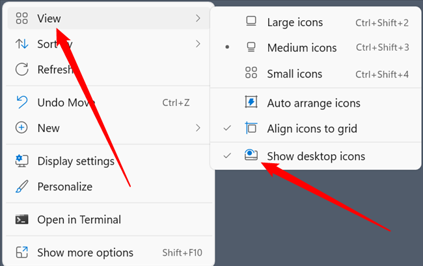Screen dimensions: 423x266
Task: Click the Personalize paintbrush icon
Action: pos(21,187)
